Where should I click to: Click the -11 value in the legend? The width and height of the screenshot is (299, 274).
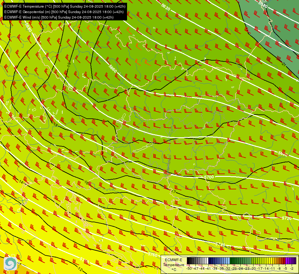[x=272, y=269]
